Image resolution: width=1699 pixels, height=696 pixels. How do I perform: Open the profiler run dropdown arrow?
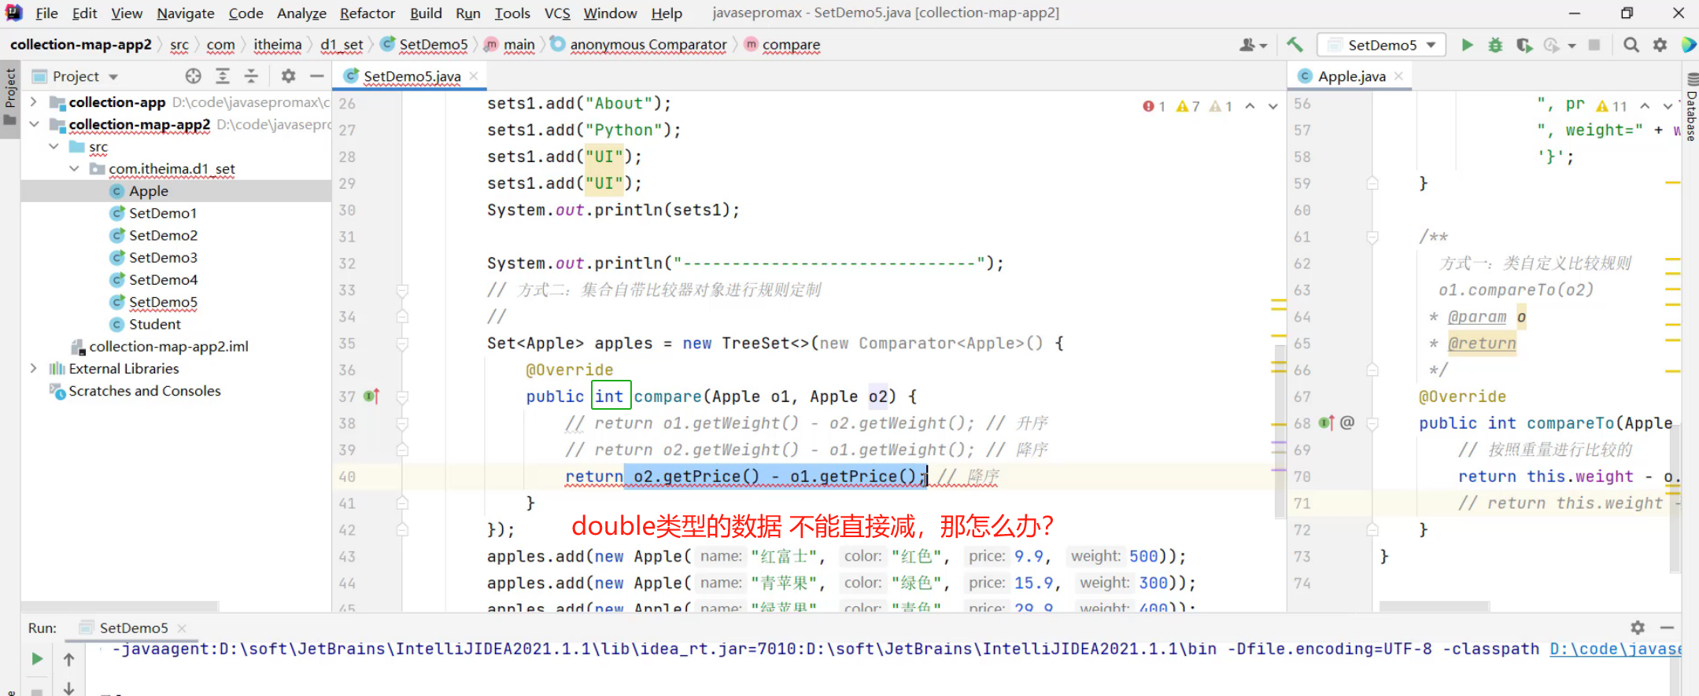1572,45
